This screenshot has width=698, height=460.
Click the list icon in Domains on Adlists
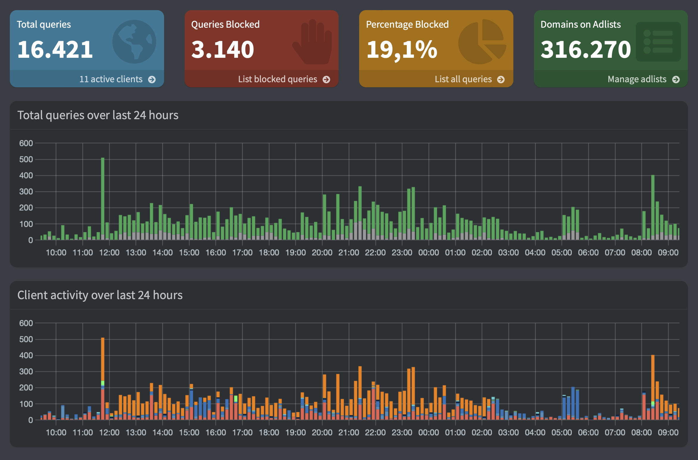[x=658, y=42]
